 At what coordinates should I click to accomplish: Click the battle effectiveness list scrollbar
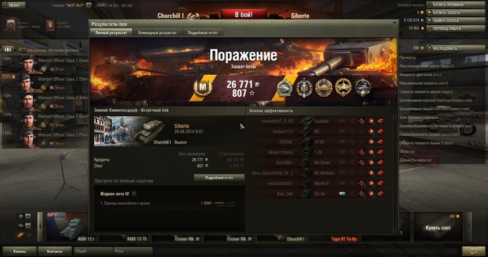[395, 174]
